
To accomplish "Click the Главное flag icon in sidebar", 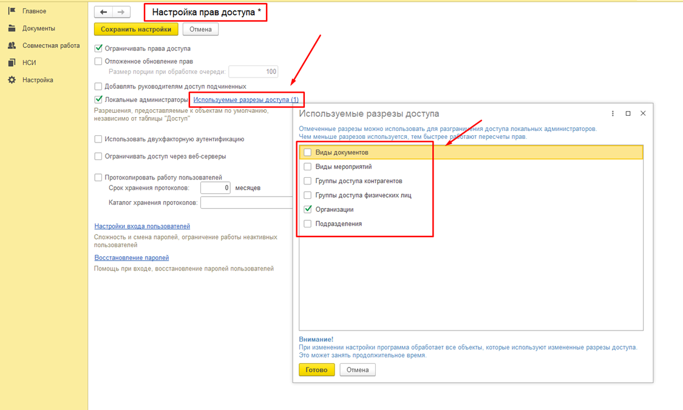I will tap(12, 11).
